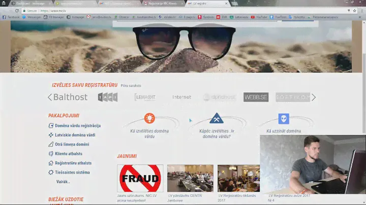This screenshot has height=205, width=366.
Task: Click the orange lightbulb icon
Action: (x=149, y=118)
